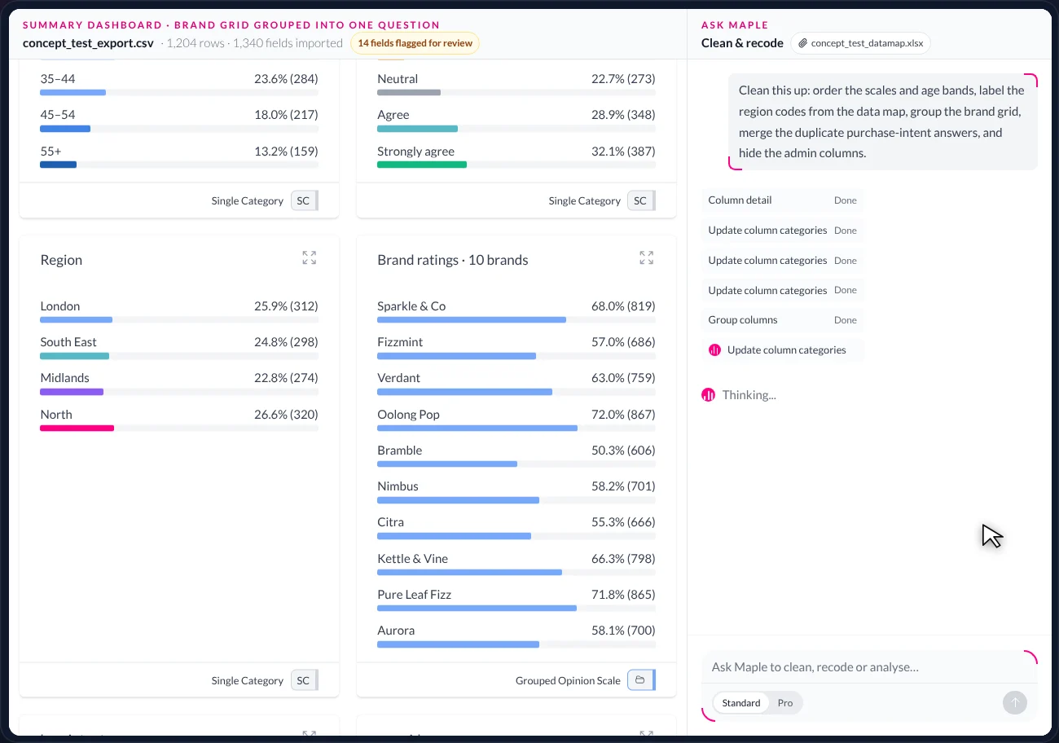Click the Clean & recode heading
Image resolution: width=1059 pixels, height=743 pixels.
point(742,43)
